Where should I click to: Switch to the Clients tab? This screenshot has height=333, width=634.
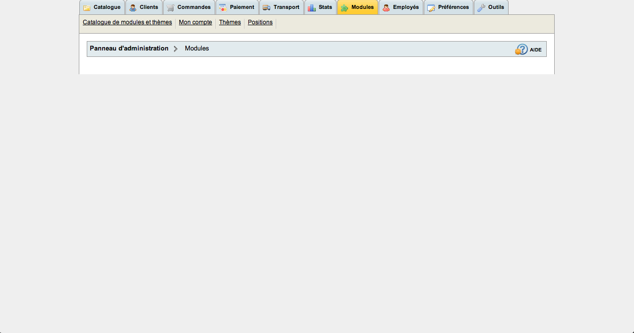click(x=144, y=7)
